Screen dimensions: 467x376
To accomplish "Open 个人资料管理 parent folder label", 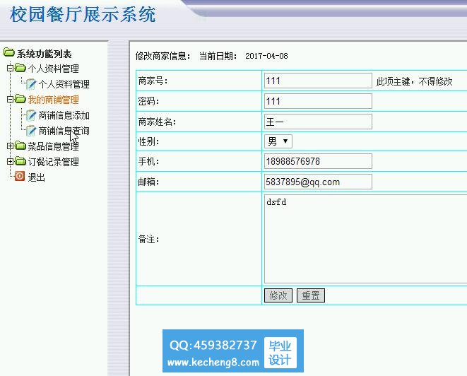I will click(53, 69).
